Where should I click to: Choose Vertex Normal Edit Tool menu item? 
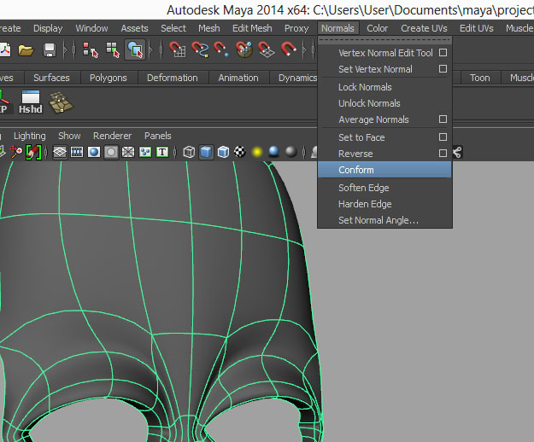pos(385,53)
